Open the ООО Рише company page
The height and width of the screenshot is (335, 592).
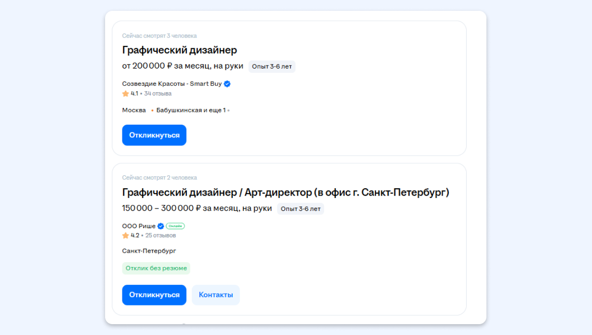click(139, 226)
